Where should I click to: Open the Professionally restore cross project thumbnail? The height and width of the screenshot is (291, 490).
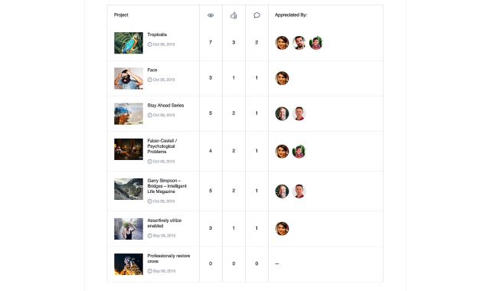(129, 264)
